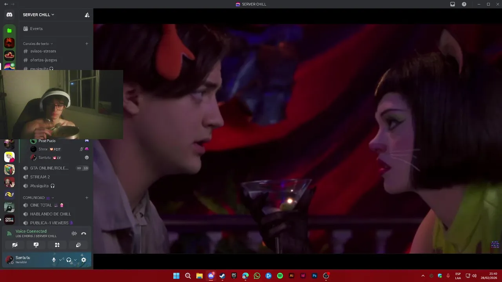Add a channel to the COMUNIDAD category

[87, 198]
